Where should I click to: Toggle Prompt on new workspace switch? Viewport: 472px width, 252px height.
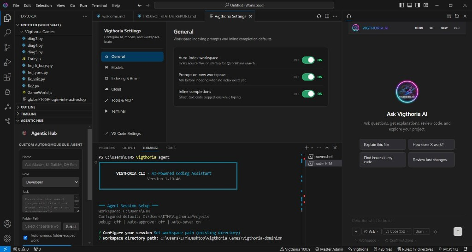click(x=308, y=77)
